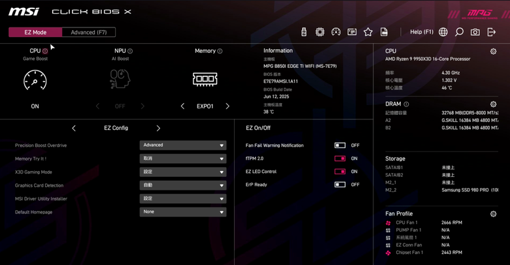The image size is (510, 265).
Task: Click the 4.30 GHz frequency value
Action: (x=450, y=72)
